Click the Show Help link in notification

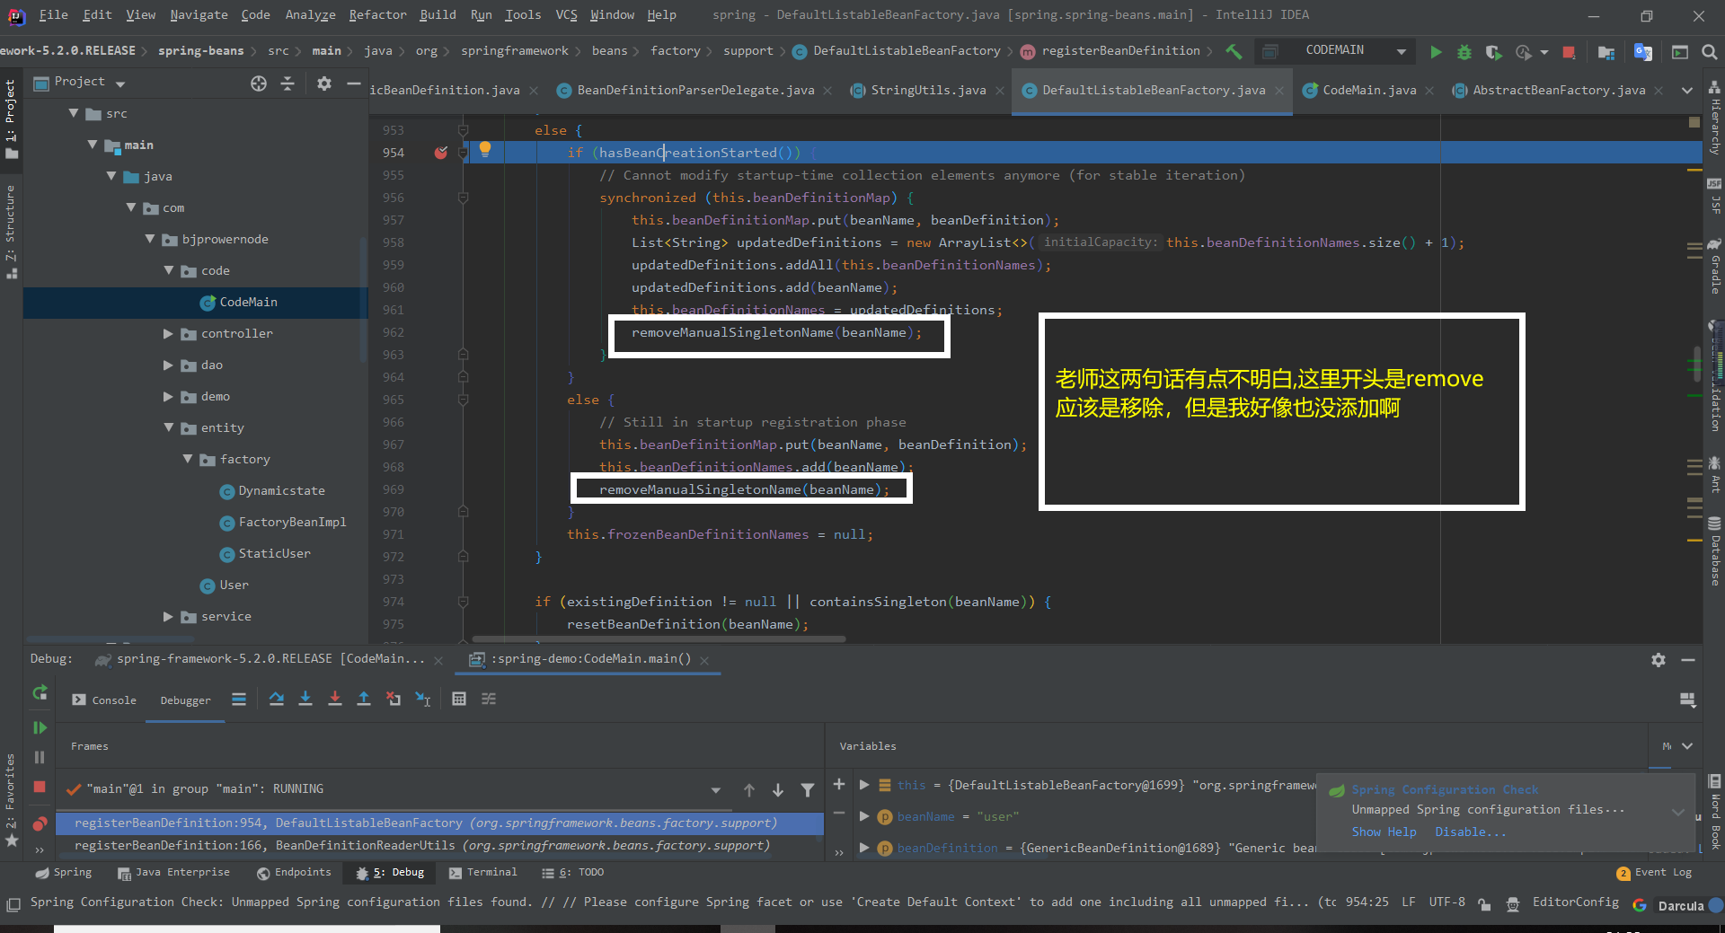[x=1384, y=832]
